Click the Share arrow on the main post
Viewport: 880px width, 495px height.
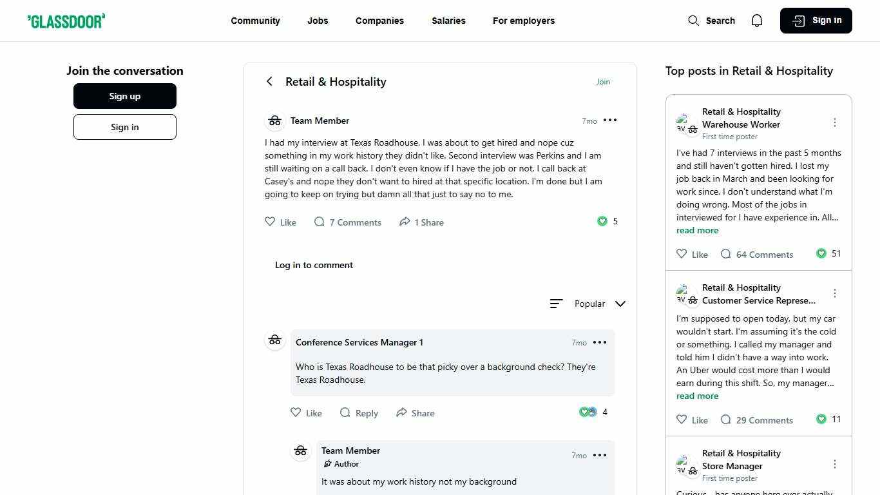point(405,222)
